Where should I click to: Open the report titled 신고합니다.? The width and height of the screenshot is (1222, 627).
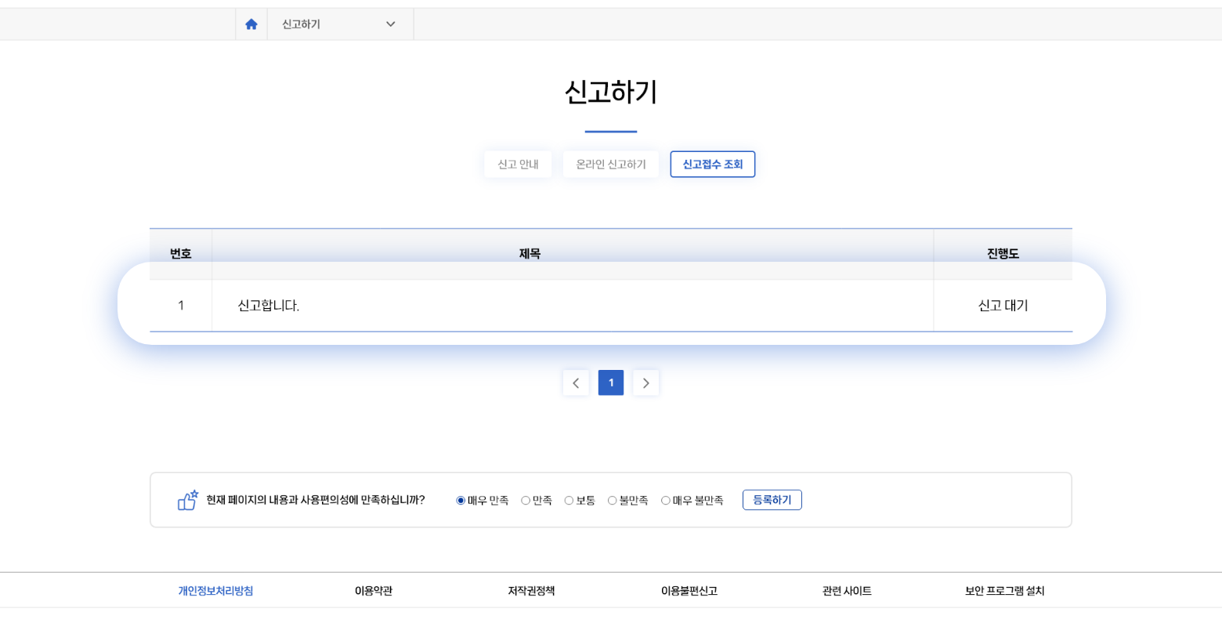point(269,306)
